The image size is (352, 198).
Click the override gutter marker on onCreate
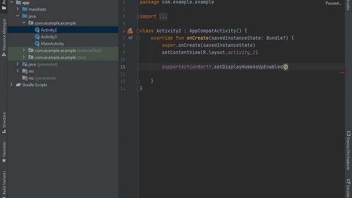[130, 38]
